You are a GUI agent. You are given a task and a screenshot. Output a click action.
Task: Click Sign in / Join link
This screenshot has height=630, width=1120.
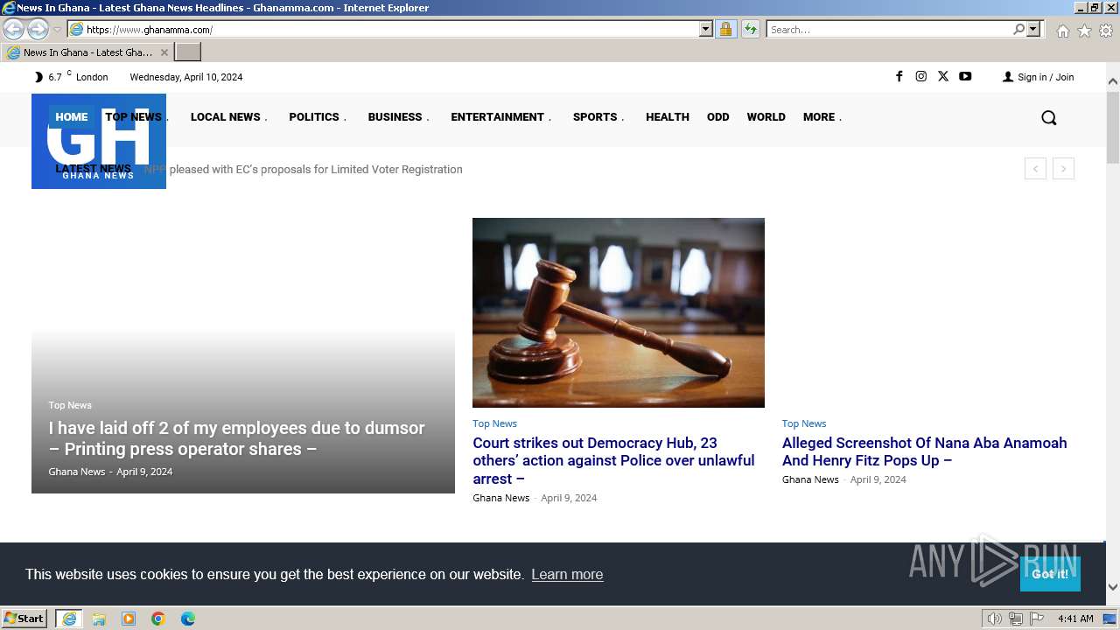pyautogui.click(x=1038, y=77)
